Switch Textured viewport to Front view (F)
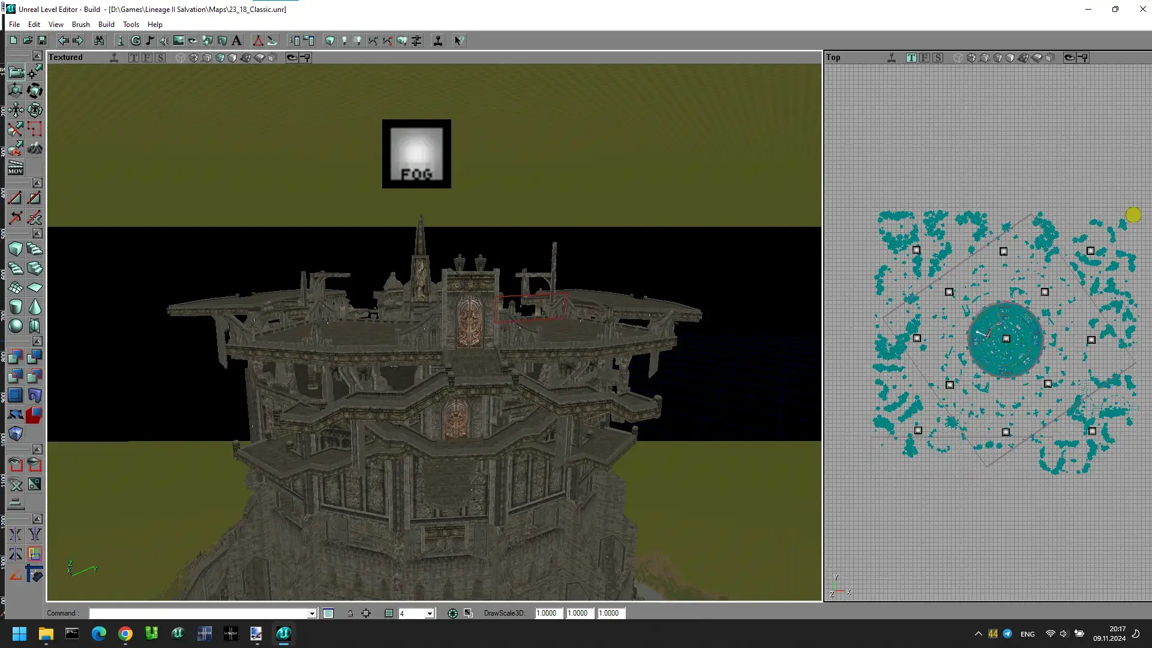Screen dimensions: 1152x648 pyautogui.click(x=147, y=58)
